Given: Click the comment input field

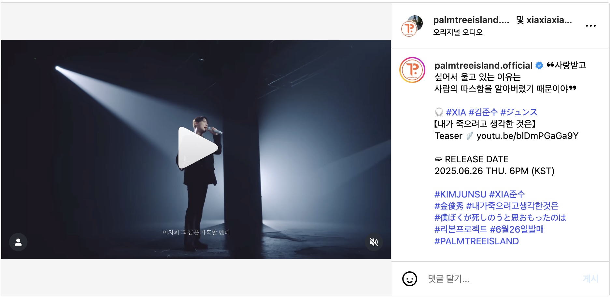Looking at the screenshot, I should pyautogui.click(x=502, y=279).
